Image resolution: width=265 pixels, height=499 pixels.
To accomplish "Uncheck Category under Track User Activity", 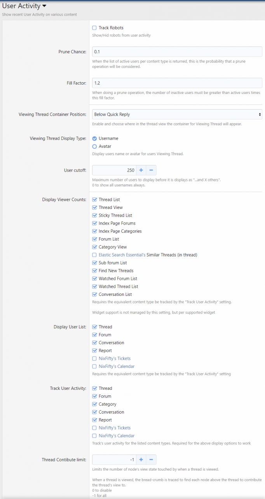I will 94,404.
